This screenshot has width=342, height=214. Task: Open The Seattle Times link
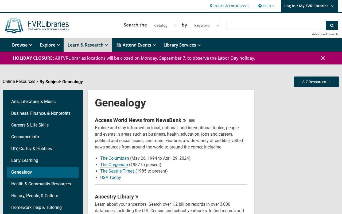(117, 171)
